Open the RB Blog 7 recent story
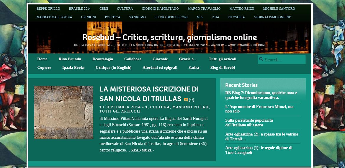This screenshot has width=345, height=168. [x=261, y=95]
